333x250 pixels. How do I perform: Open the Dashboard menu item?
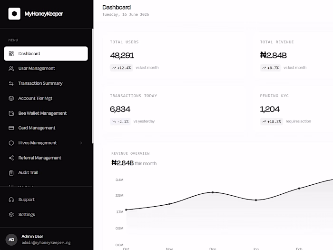point(46,53)
